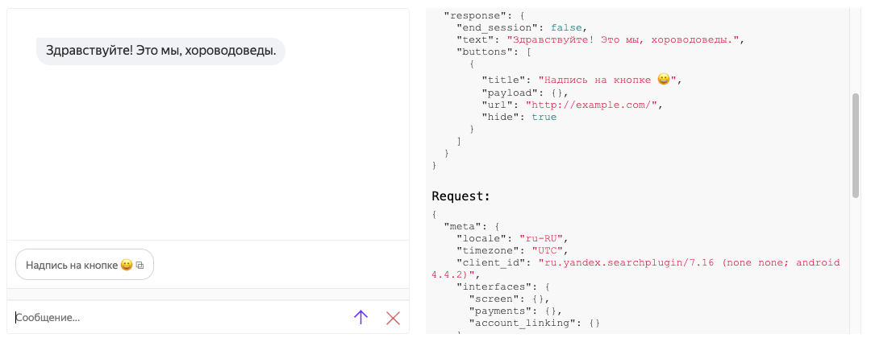Click the emoji in the JSON title value
Viewport: 871px width, 342px height.
tap(664, 79)
